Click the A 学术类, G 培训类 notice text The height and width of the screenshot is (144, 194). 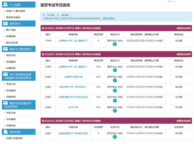[x=56, y=15]
